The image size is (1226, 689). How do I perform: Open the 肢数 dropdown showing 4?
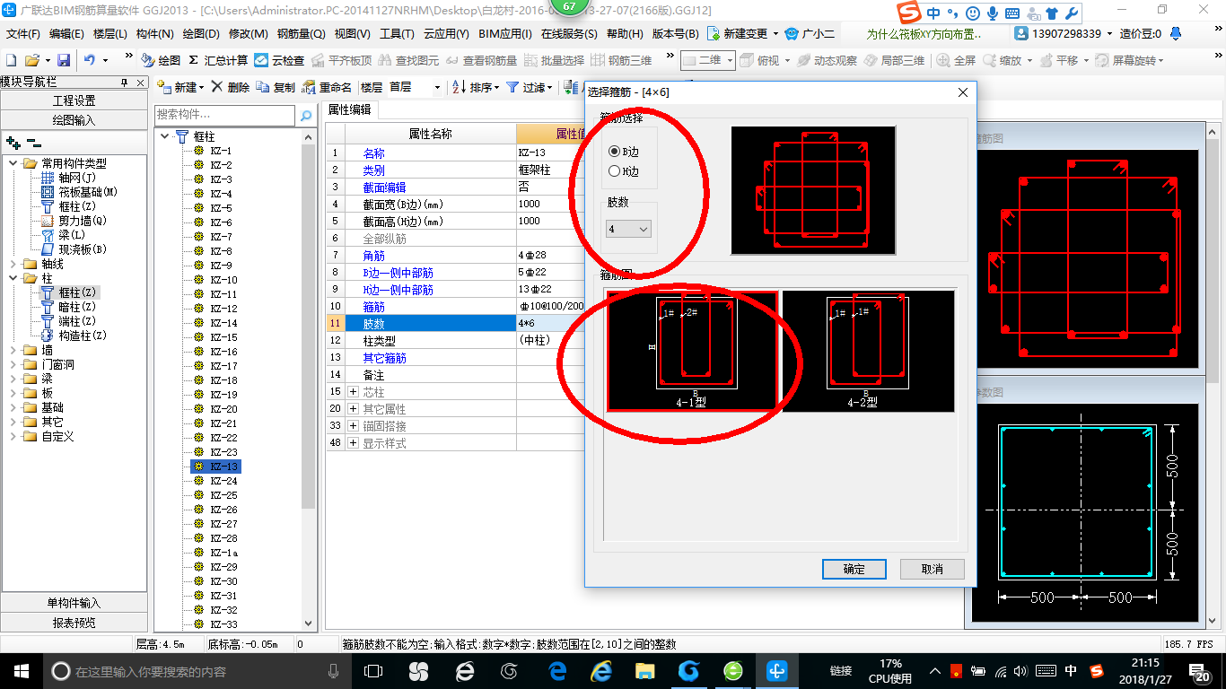point(628,230)
